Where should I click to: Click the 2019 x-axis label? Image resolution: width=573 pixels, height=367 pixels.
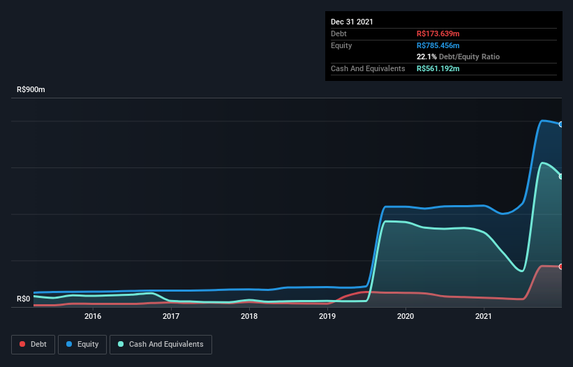tap(327, 316)
